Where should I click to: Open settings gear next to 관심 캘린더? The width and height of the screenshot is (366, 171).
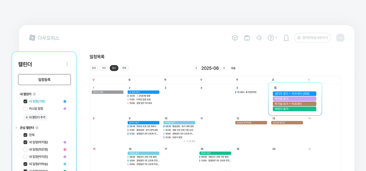coord(37,128)
